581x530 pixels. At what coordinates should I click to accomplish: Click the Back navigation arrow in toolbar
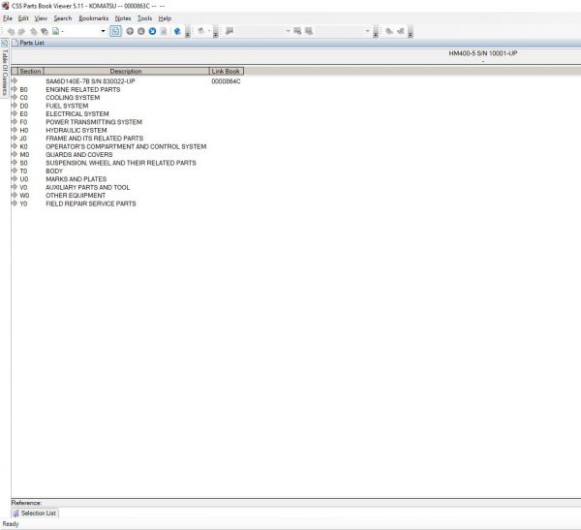click(x=11, y=32)
